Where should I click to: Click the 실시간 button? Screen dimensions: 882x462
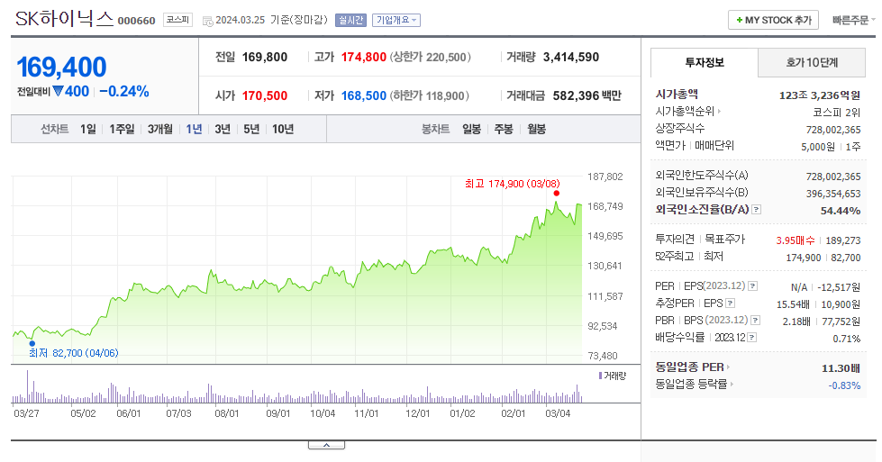(350, 20)
